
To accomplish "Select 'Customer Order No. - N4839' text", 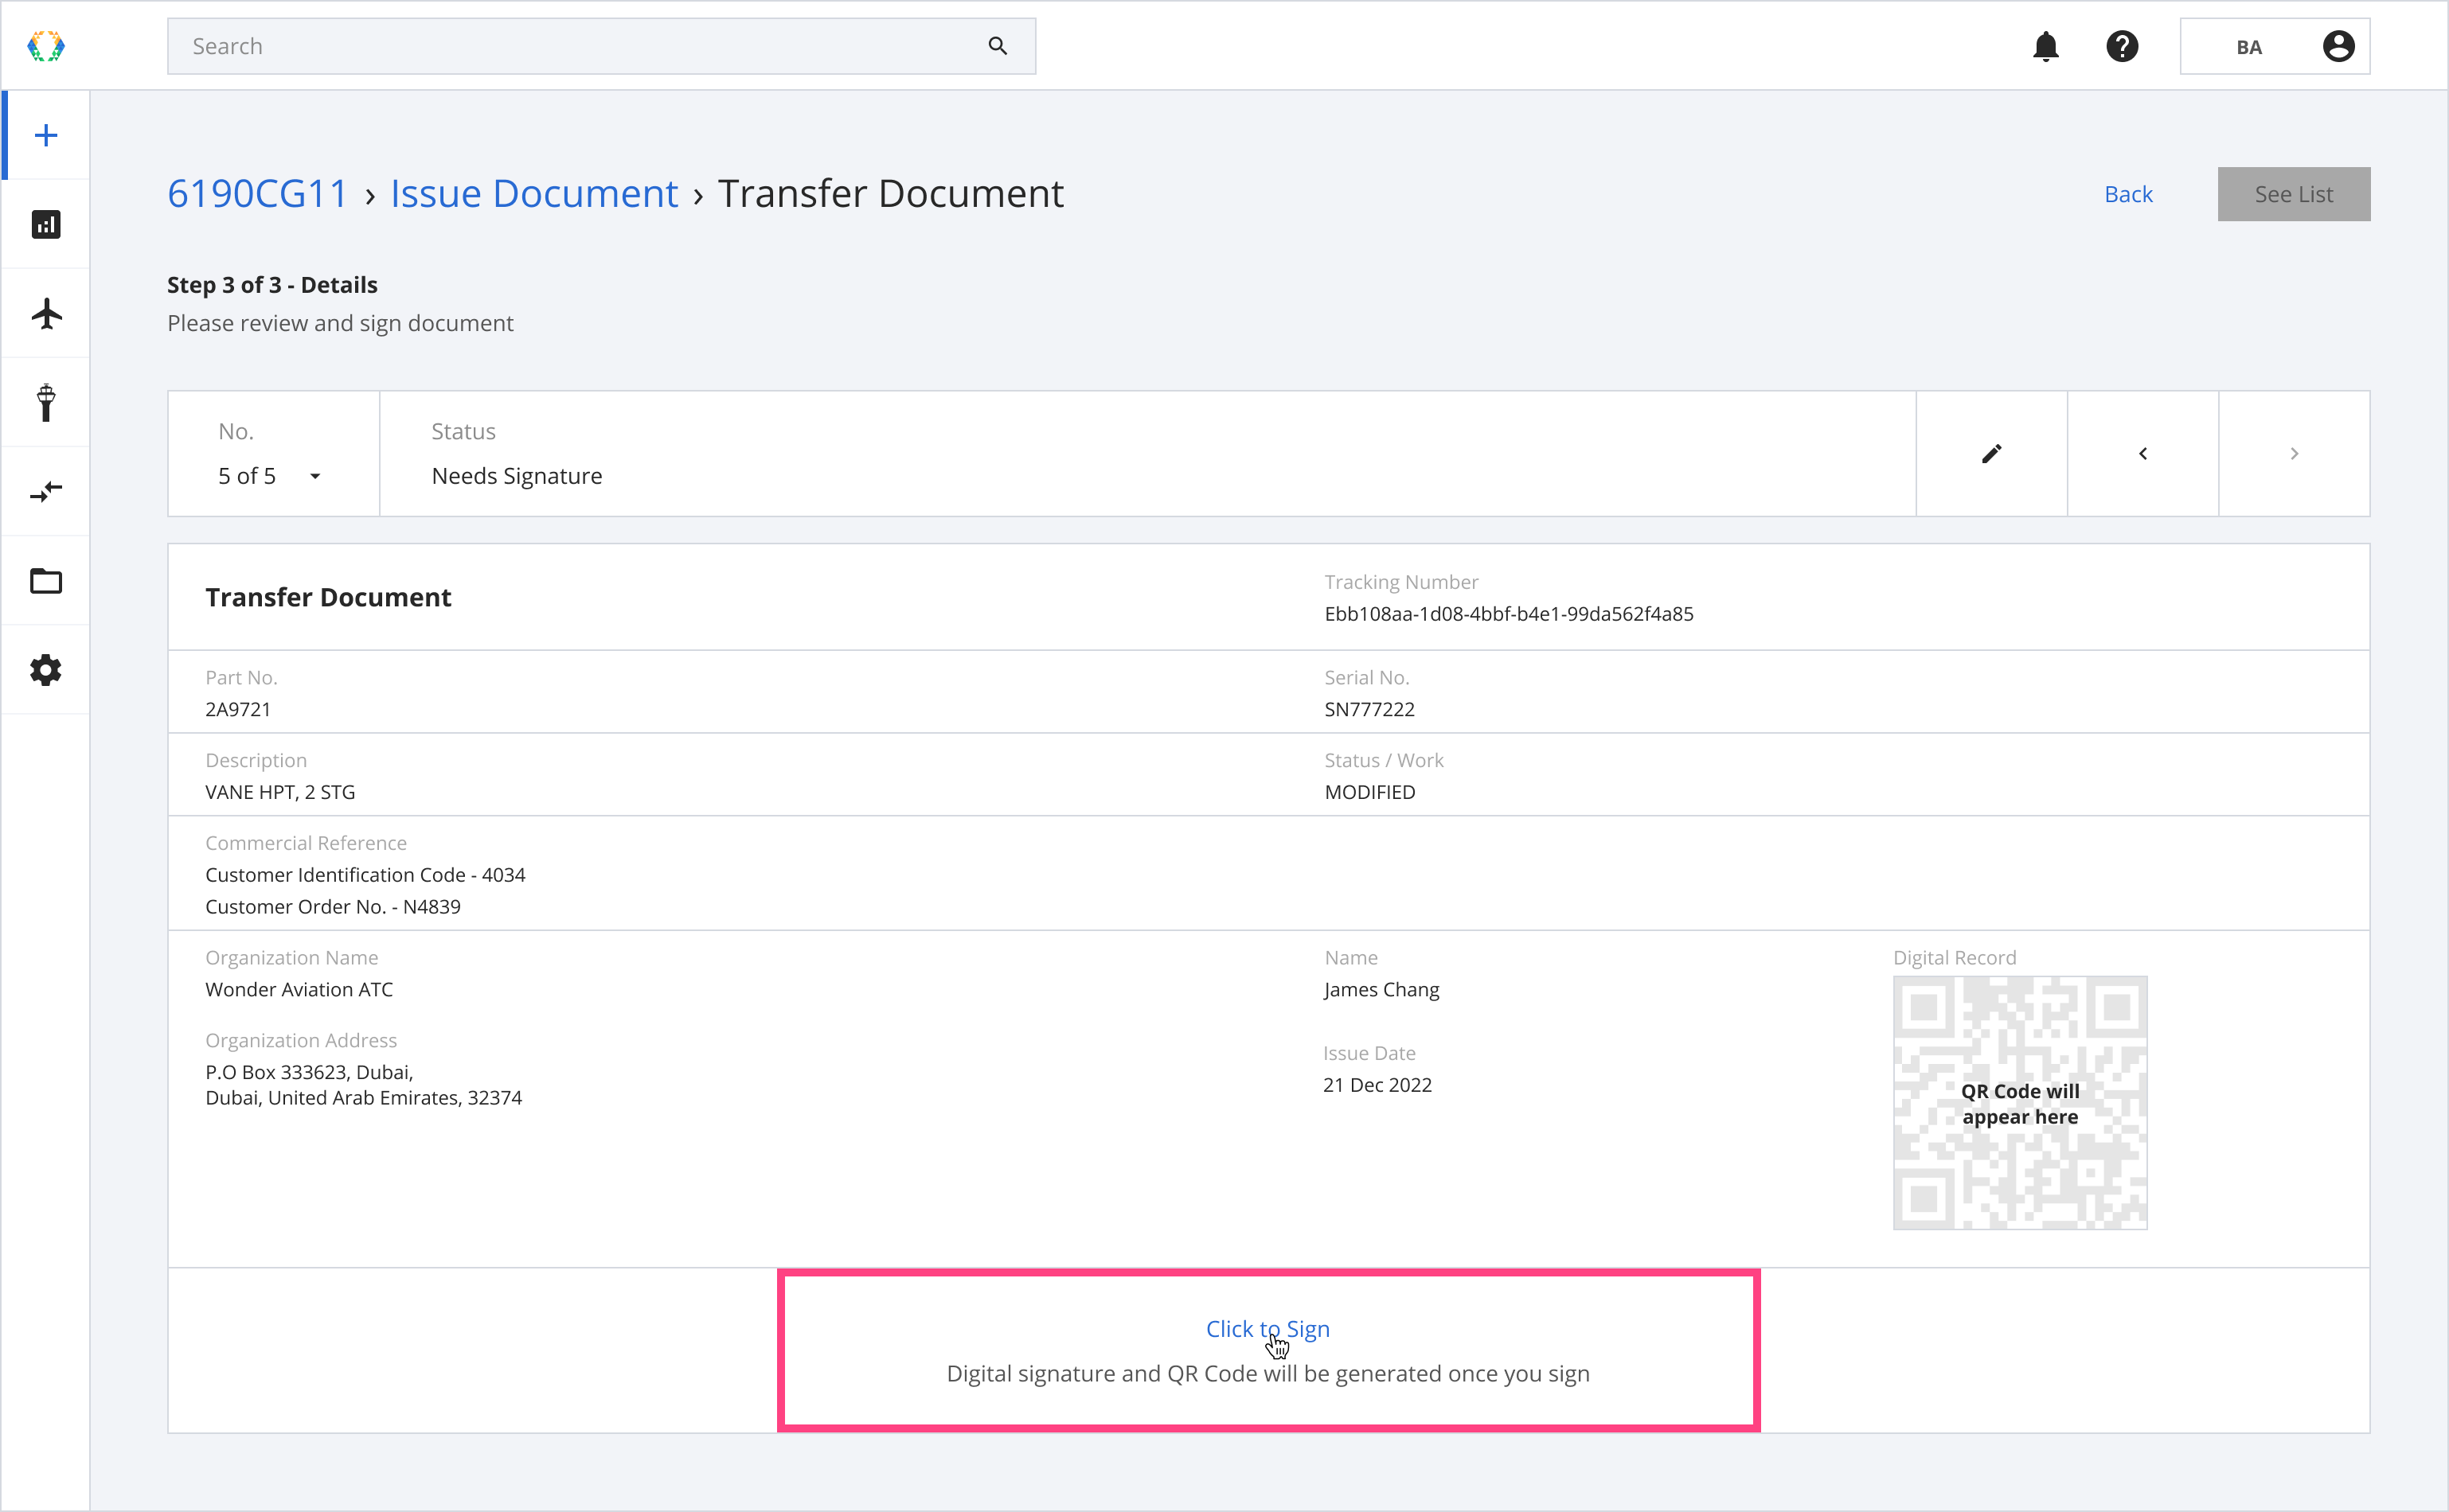I will [x=333, y=907].
